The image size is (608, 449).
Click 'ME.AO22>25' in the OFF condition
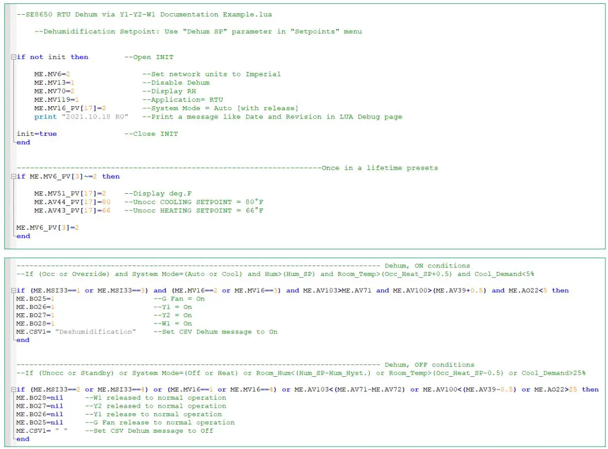556,389
